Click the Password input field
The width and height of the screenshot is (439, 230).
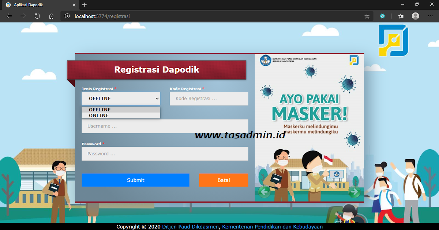click(x=165, y=154)
